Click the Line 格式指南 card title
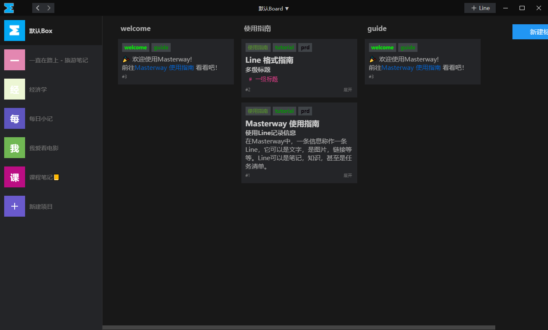Image resolution: width=548 pixels, height=330 pixels. (269, 60)
